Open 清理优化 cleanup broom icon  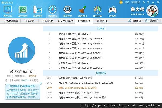click(82, 11)
